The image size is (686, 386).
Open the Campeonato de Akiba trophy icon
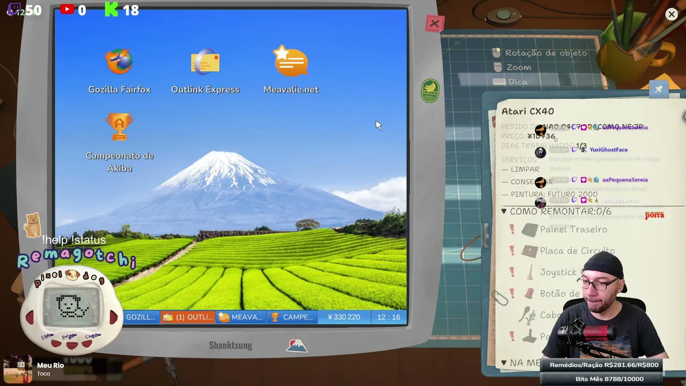tap(120, 127)
